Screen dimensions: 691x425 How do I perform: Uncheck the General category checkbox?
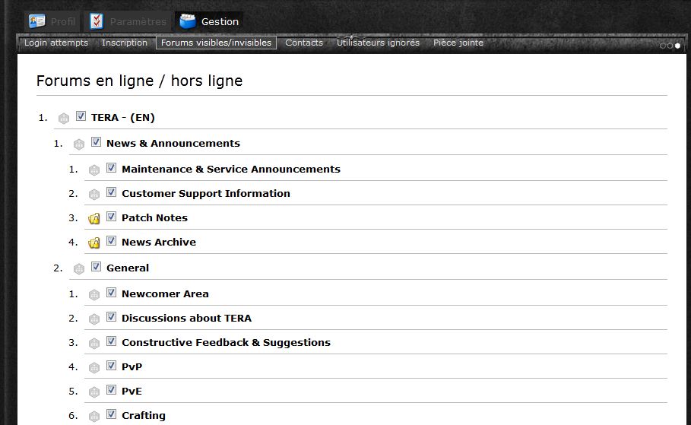(x=97, y=267)
